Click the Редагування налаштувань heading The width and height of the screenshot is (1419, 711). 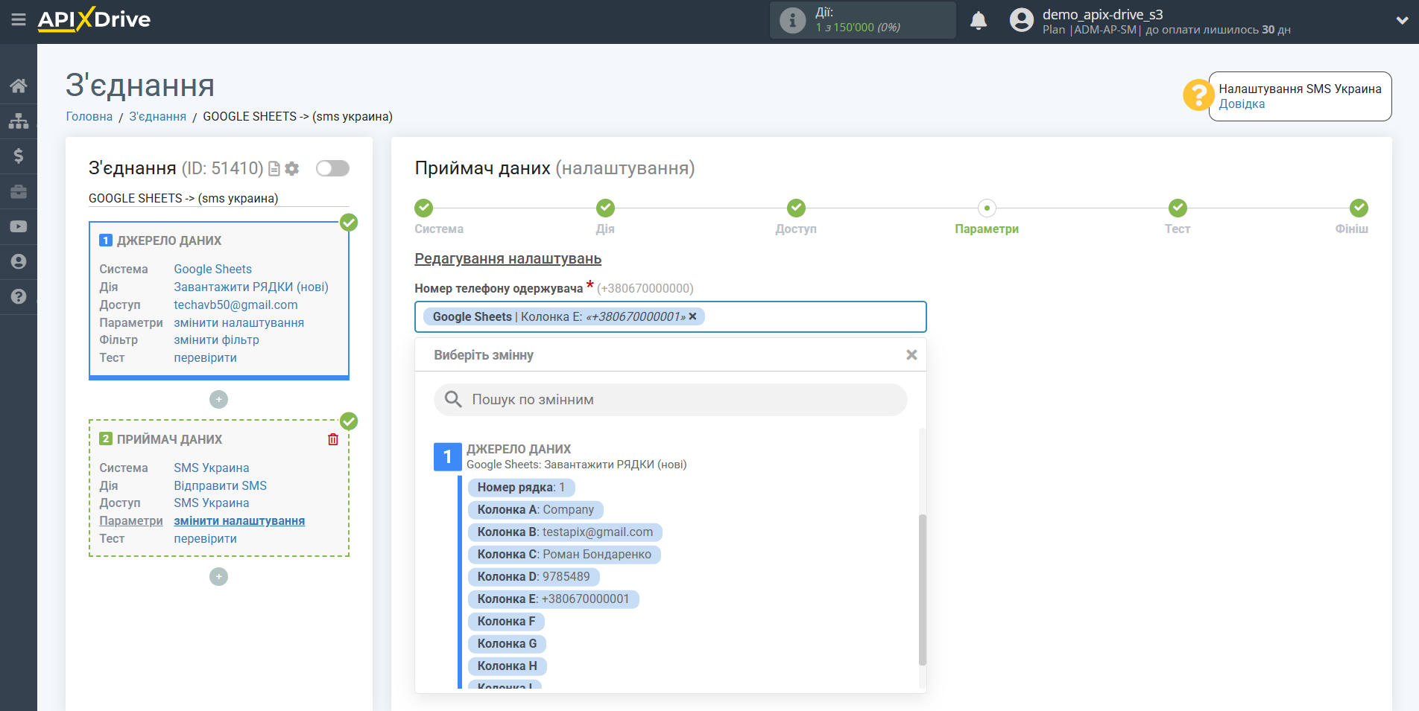(508, 259)
